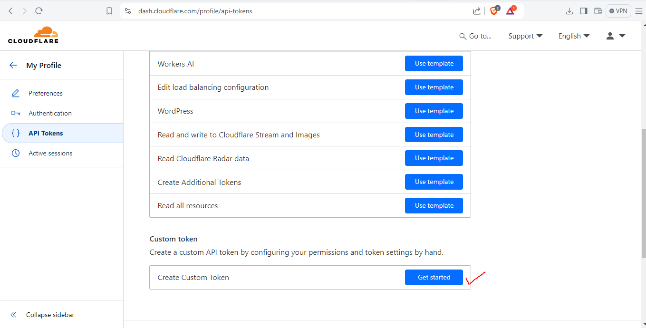Select API Tokens in sidebar

(62, 133)
